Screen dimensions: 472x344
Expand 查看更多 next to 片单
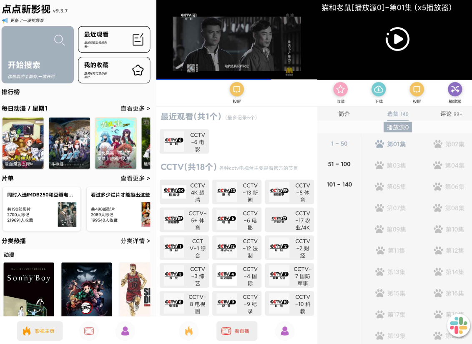(135, 178)
